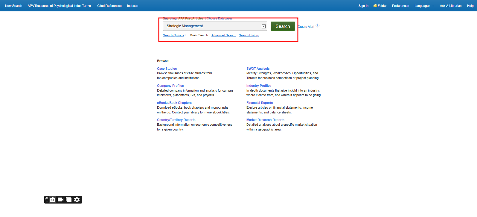Click Sign In in top bar

pos(363,6)
